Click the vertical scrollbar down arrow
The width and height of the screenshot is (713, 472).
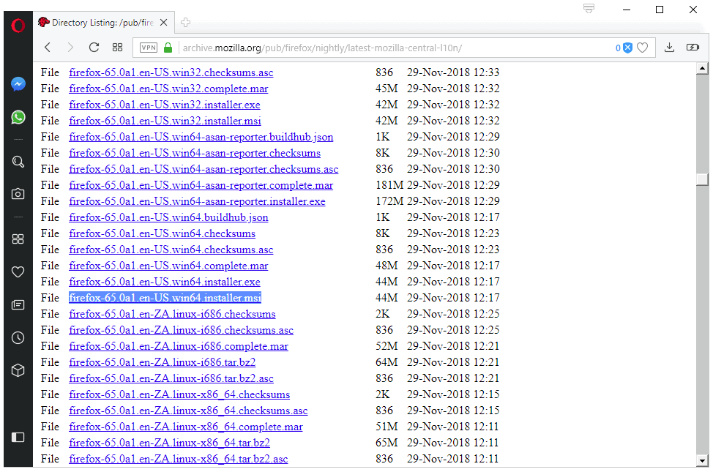(702, 460)
